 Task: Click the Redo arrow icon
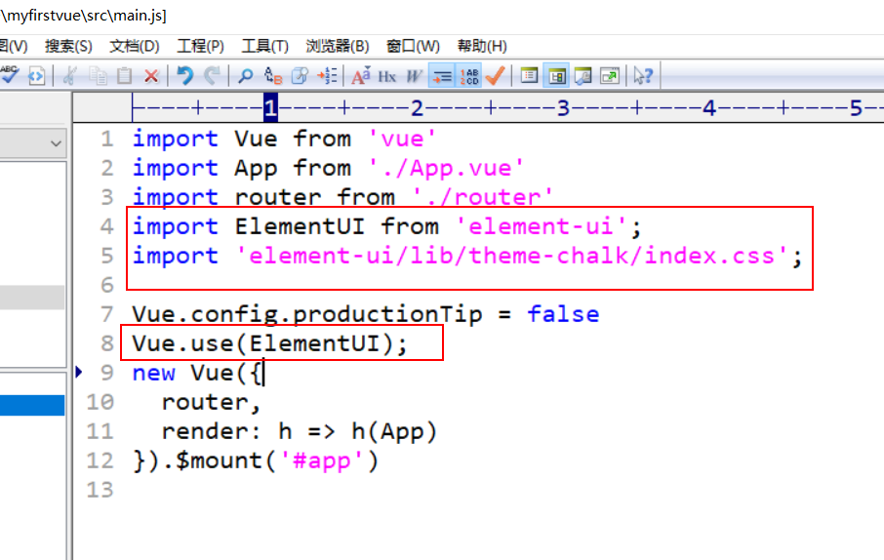212,75
